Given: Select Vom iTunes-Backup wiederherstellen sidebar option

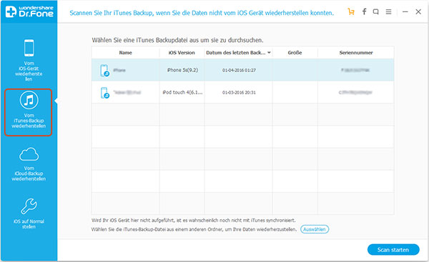Looking at the screenshot, I should coord(28,112).
